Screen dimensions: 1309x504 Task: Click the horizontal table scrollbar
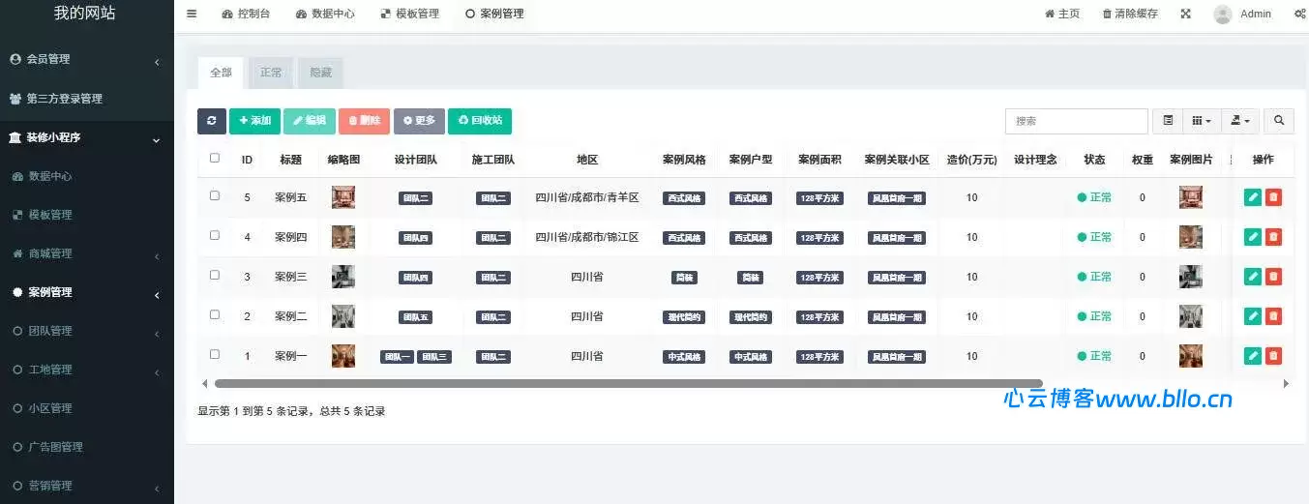[629, 384]
